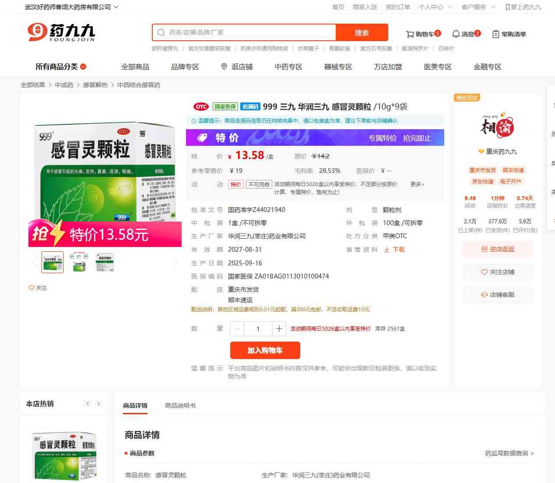Click the 逛店铺 location pin icon
This screenshot has height=483, width=555.
(224, 67)
